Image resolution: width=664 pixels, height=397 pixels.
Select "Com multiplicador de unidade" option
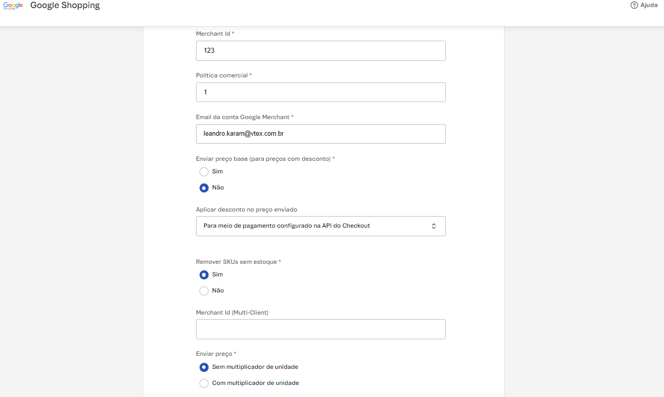(x=204, y=383)
